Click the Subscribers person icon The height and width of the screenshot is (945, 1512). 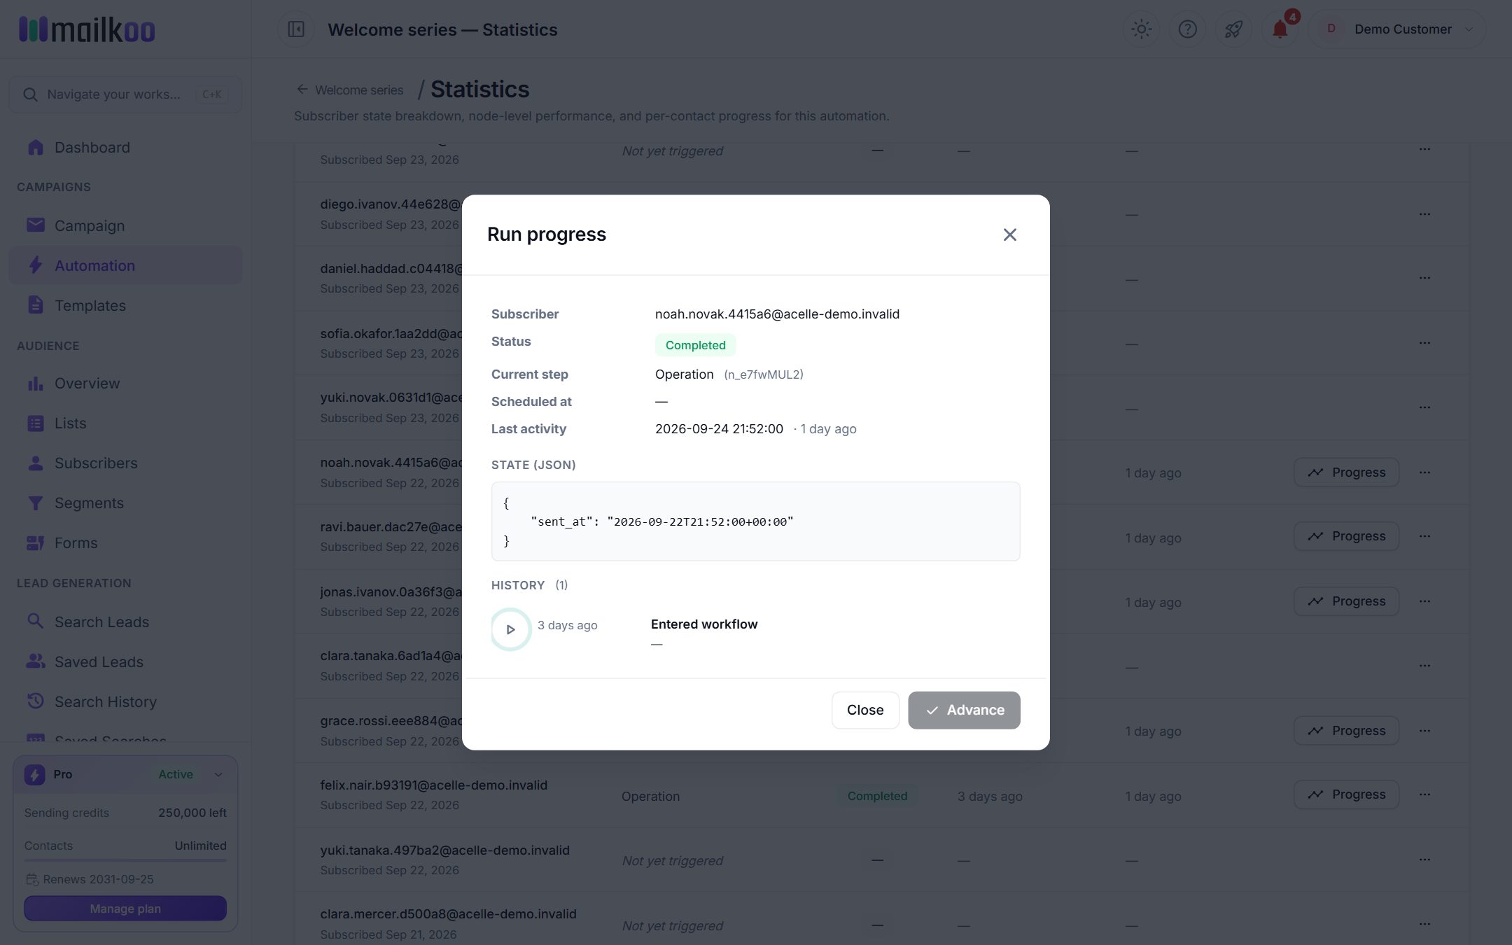[x=35, y=463]
